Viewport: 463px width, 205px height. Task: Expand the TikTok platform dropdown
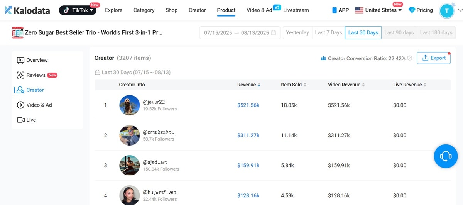(78, 10)
